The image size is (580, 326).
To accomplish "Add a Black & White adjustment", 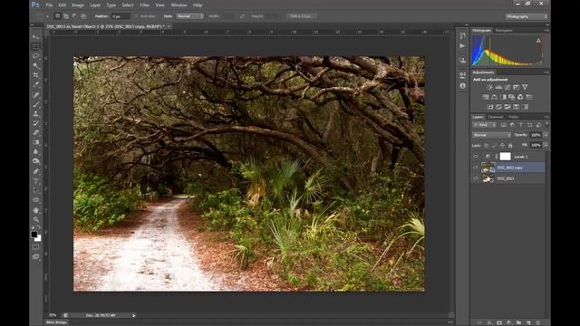I will (503, 97).
